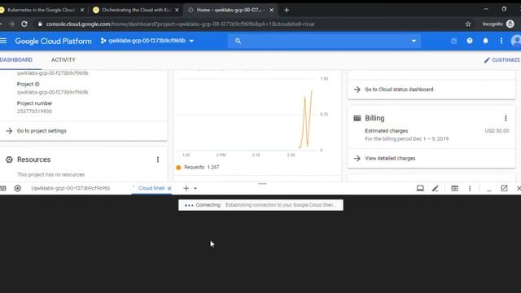
Task: Switch to Orchestrating the Cloud tab
Action: click(136, 10)
